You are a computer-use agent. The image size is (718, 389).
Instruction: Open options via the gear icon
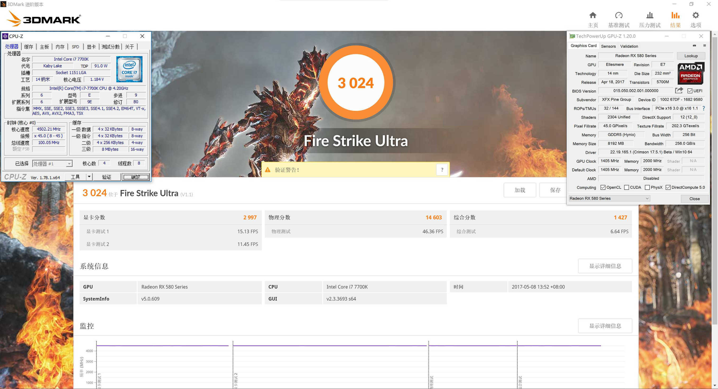(x=696, y=15)
